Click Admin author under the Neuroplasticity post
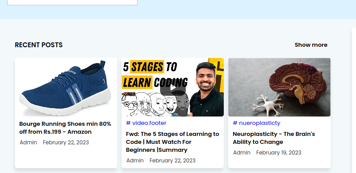356x173 pixels. coord(242,153)
